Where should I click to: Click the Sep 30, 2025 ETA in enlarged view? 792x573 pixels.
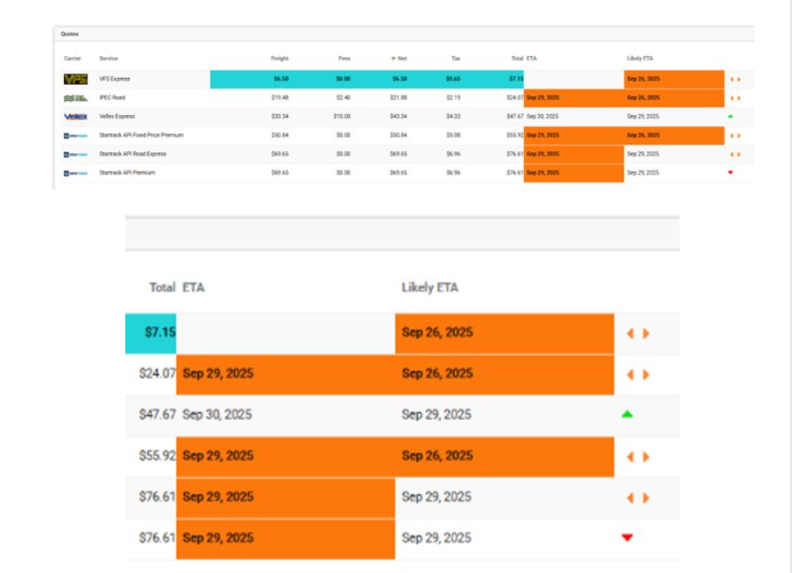point(217,415)
